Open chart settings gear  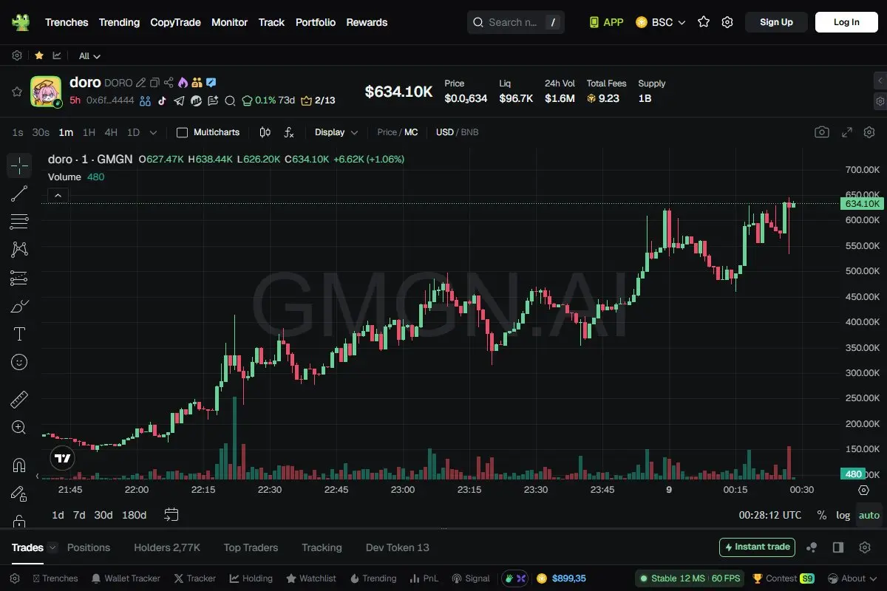(869, 132)
